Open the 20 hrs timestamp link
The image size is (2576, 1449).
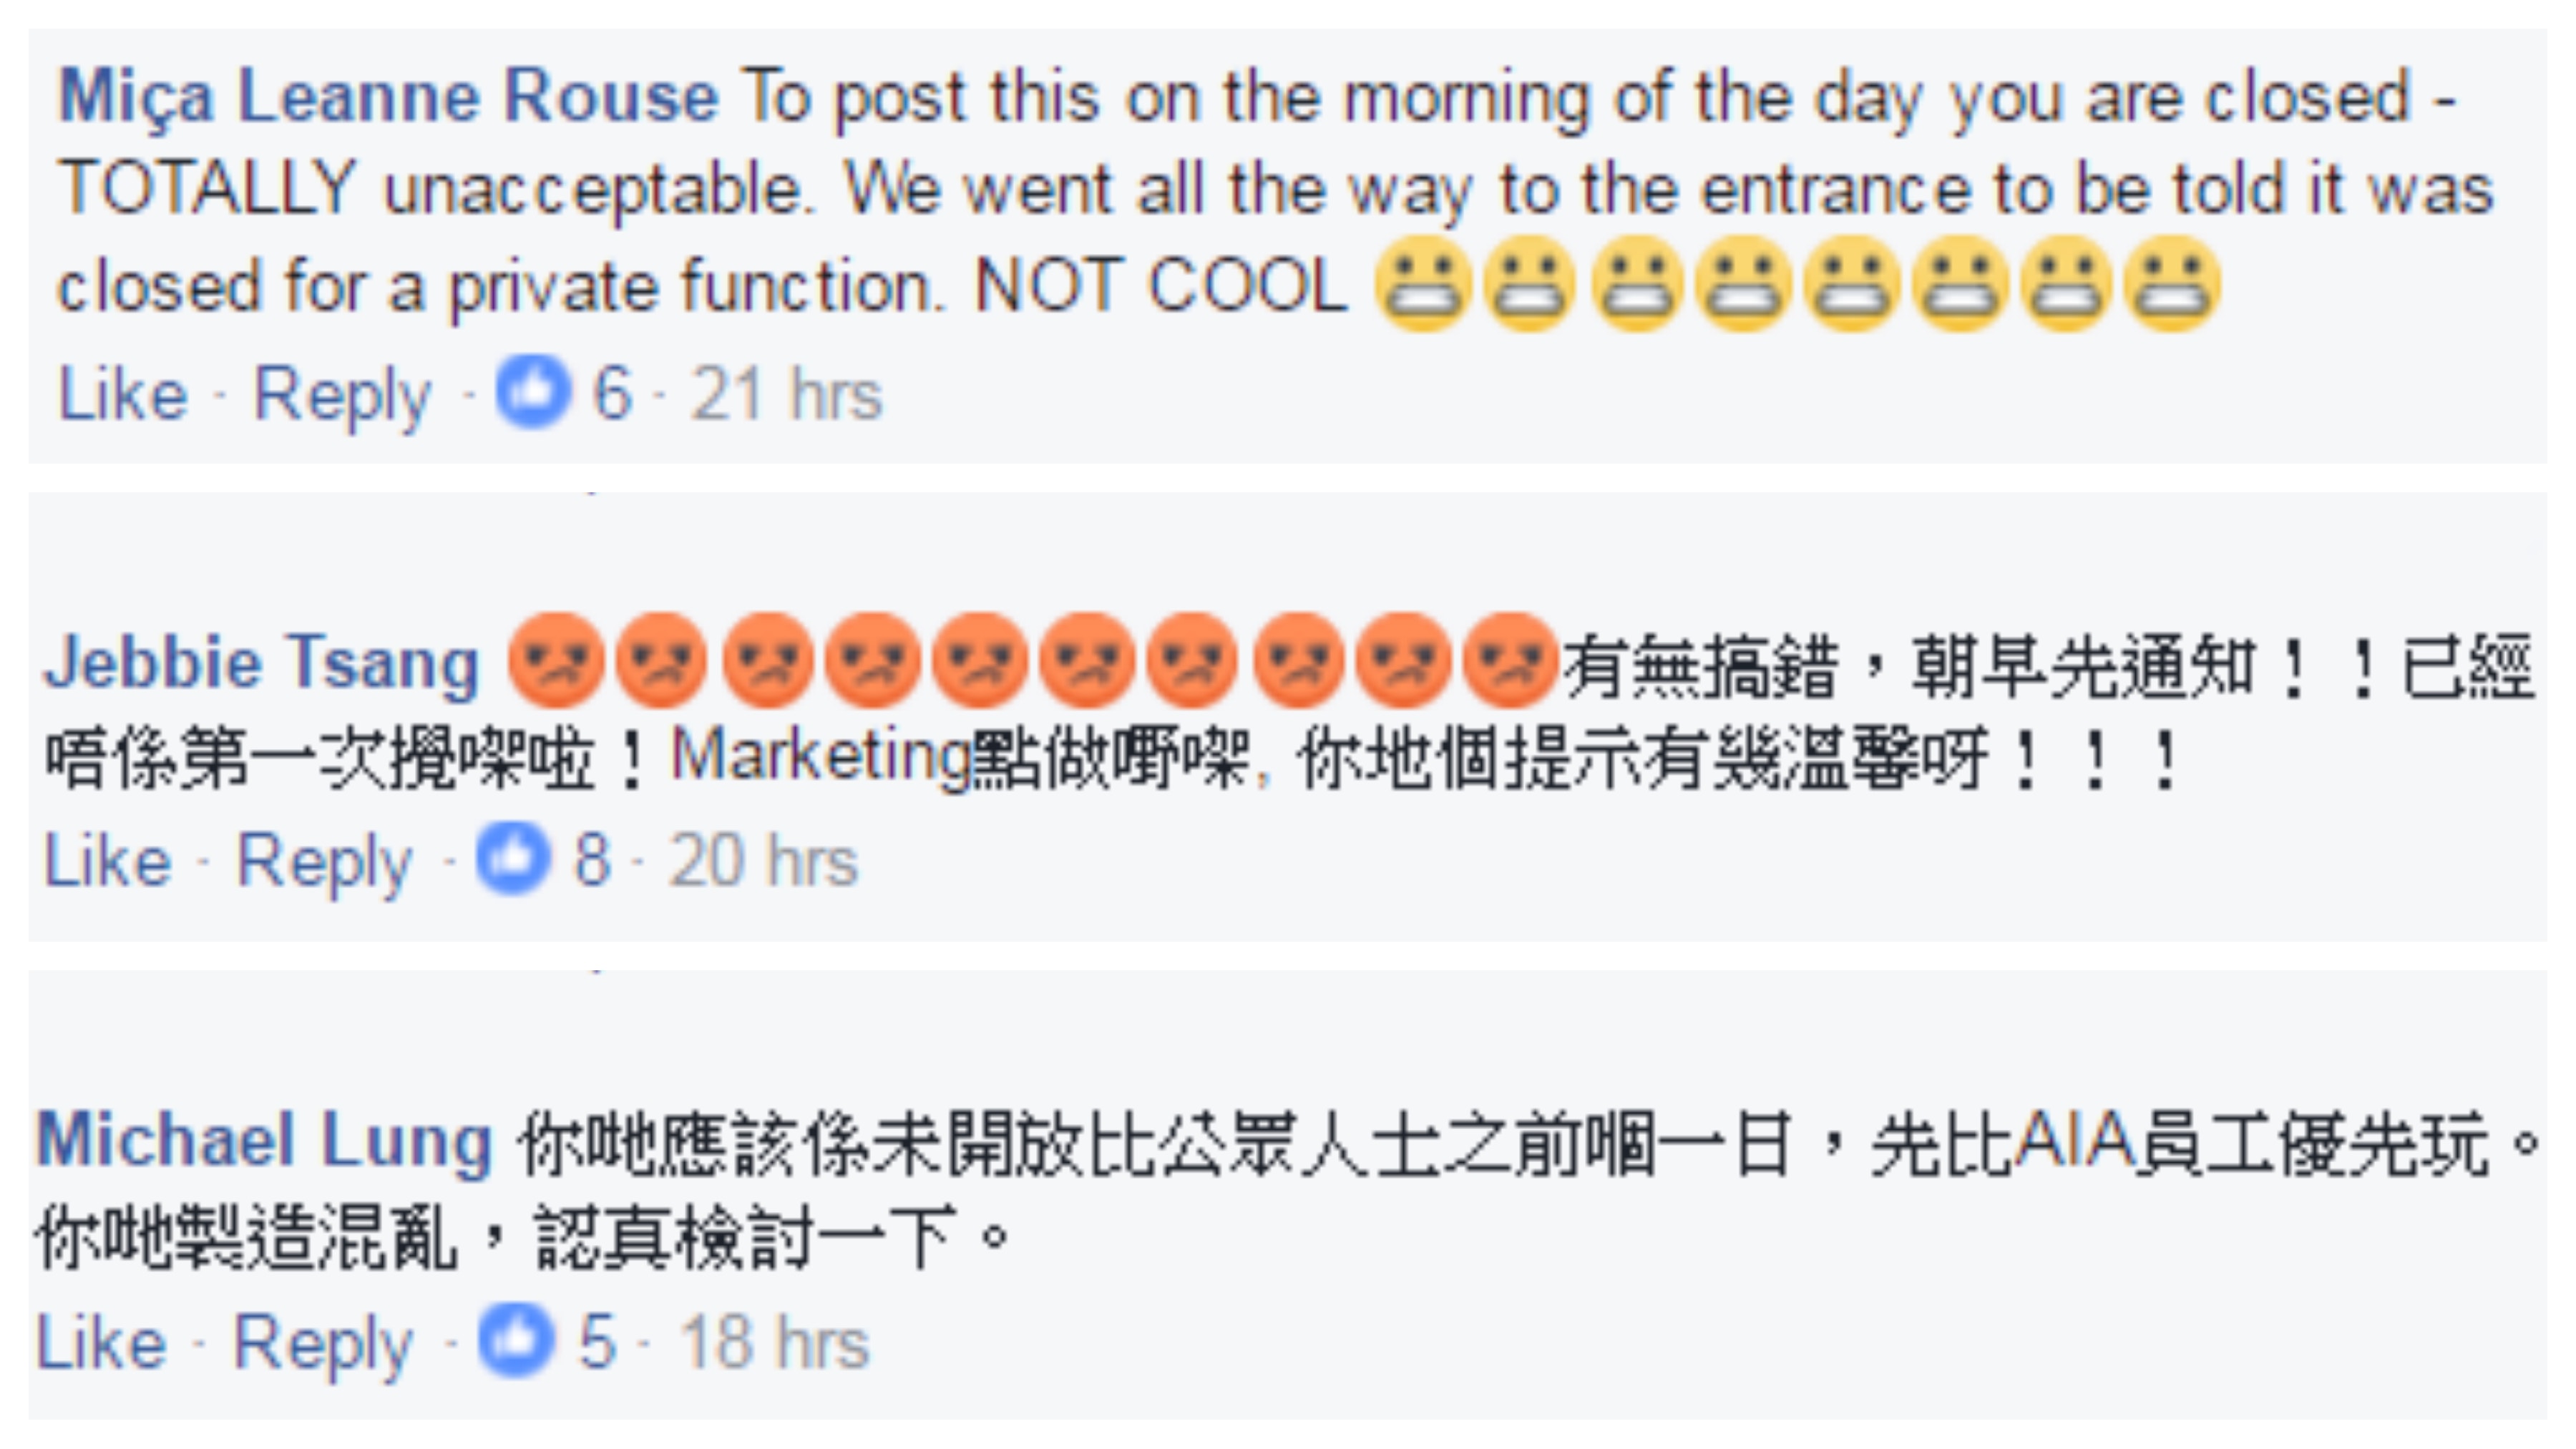[763, 860]
